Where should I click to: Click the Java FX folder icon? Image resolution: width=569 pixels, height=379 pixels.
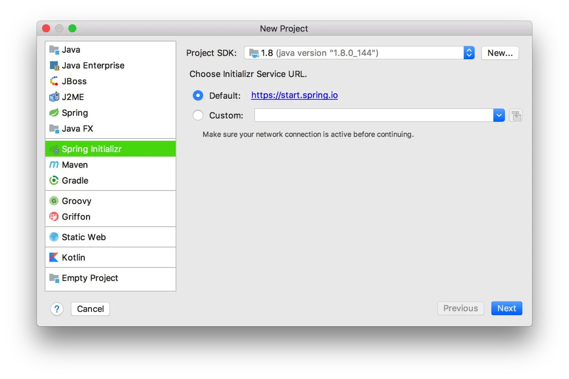pos(54,129)
